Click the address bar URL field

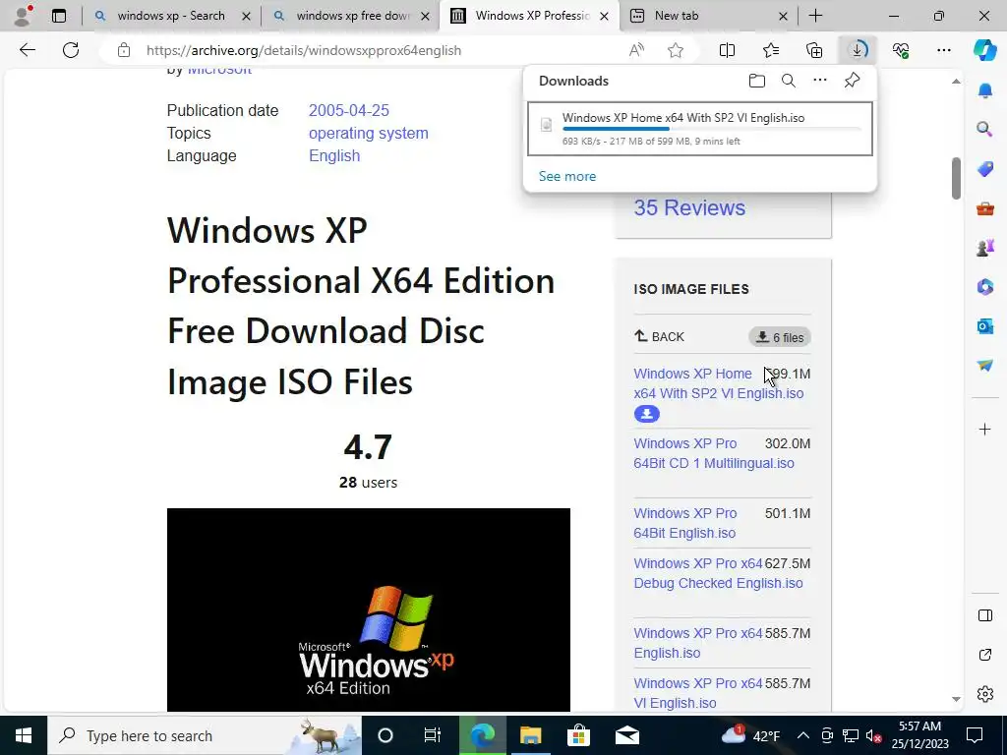[304, 50]
